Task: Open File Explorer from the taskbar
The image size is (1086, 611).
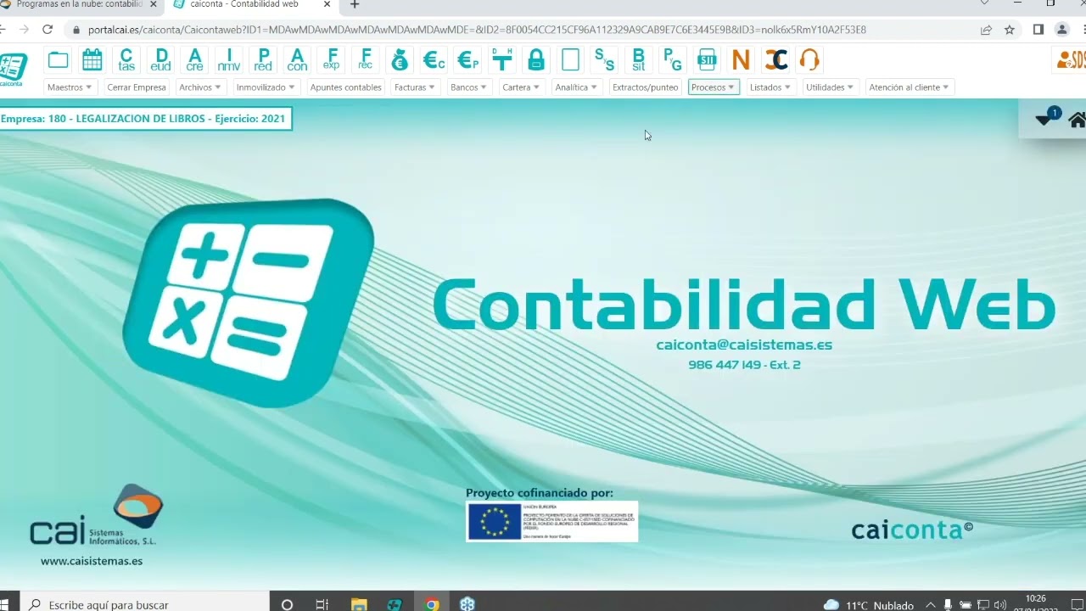Action: (x=359, y=604)
